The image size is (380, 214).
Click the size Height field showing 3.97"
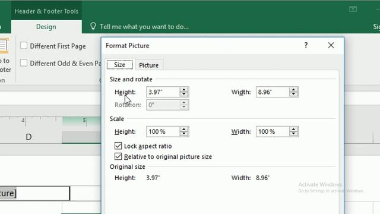[163, 92]
